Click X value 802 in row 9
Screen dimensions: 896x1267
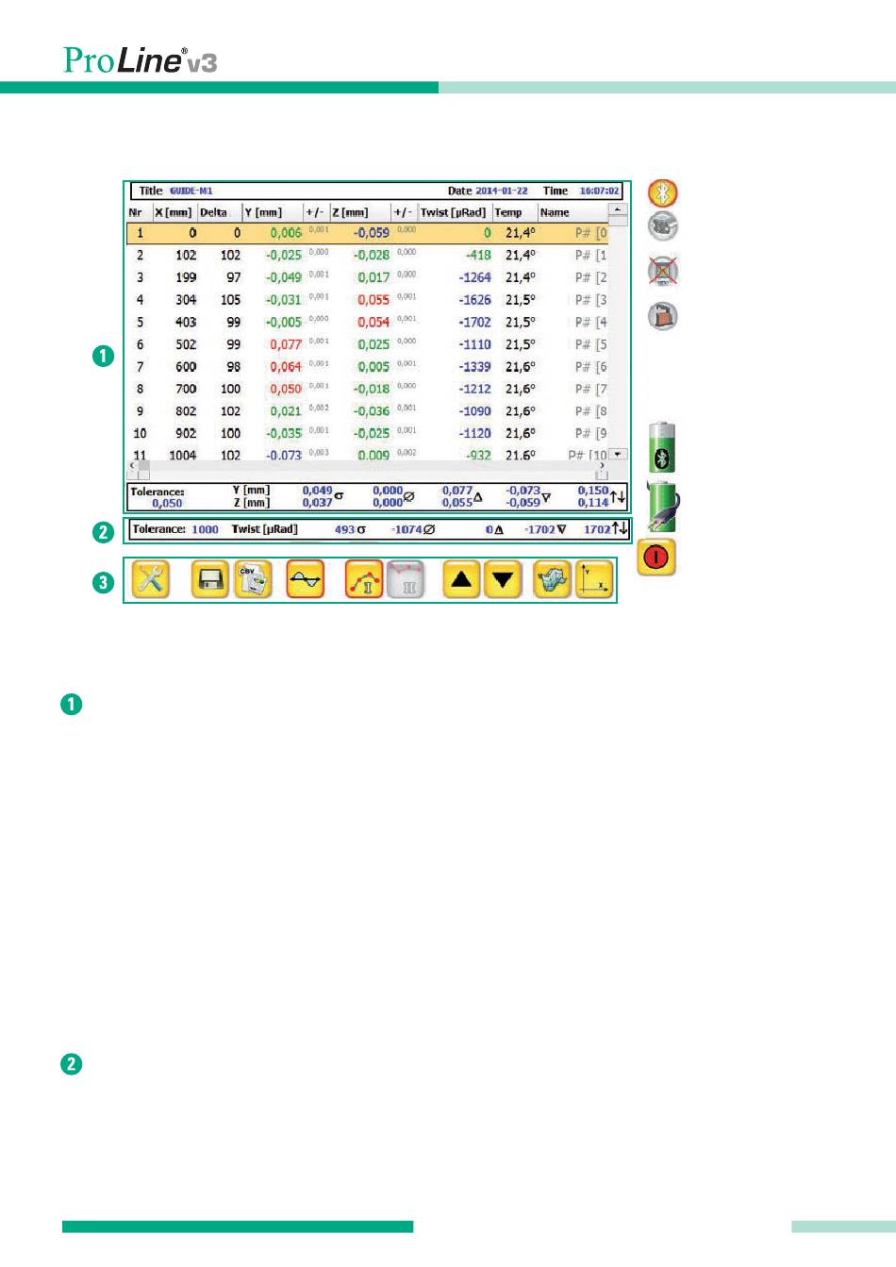[186, 411]
